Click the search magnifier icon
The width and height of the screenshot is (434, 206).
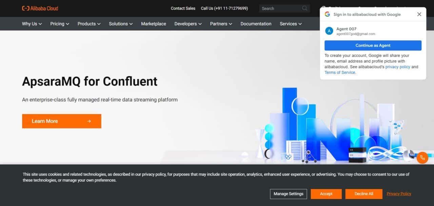pos(304,8)
